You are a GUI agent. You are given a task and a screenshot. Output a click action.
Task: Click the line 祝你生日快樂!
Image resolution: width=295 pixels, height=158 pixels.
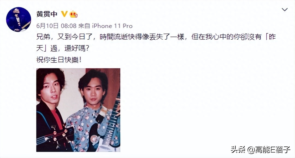[59, 60]
